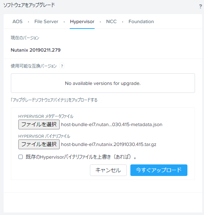Go to the NCC tab
Viewport: 204px width, 215px height.
pos(111,22)
